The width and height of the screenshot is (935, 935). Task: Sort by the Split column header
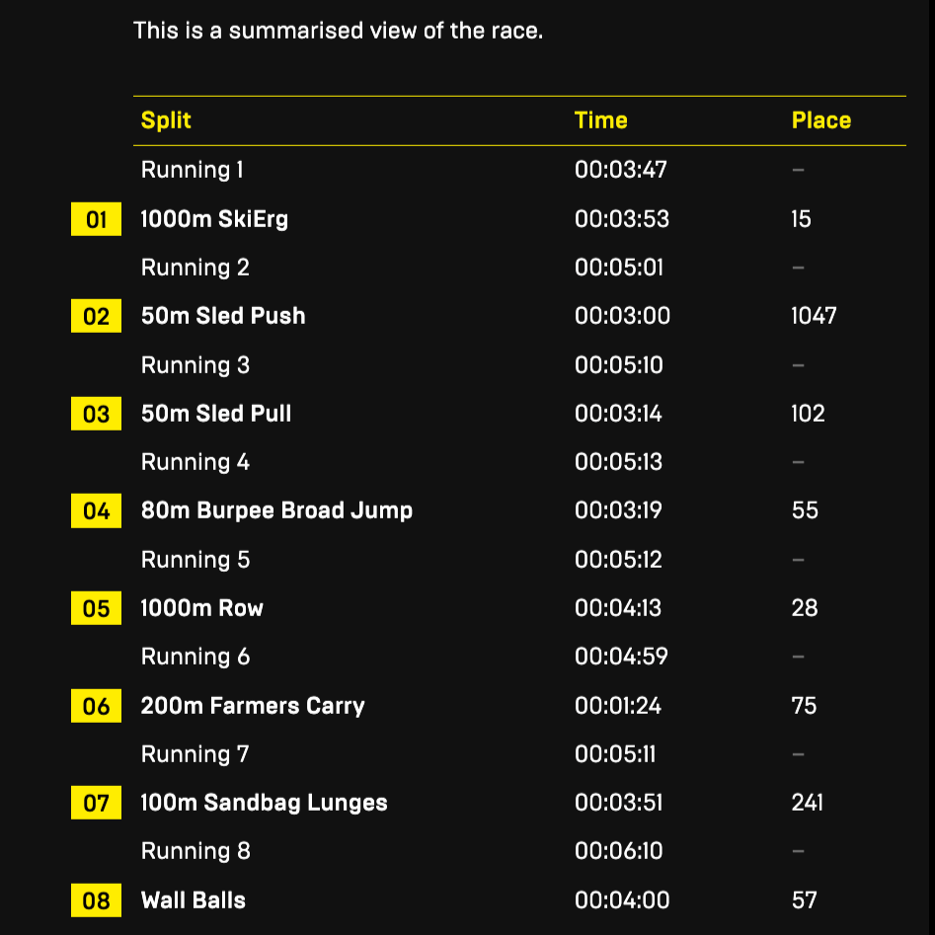pyautogui.click(x=166, y=120)
